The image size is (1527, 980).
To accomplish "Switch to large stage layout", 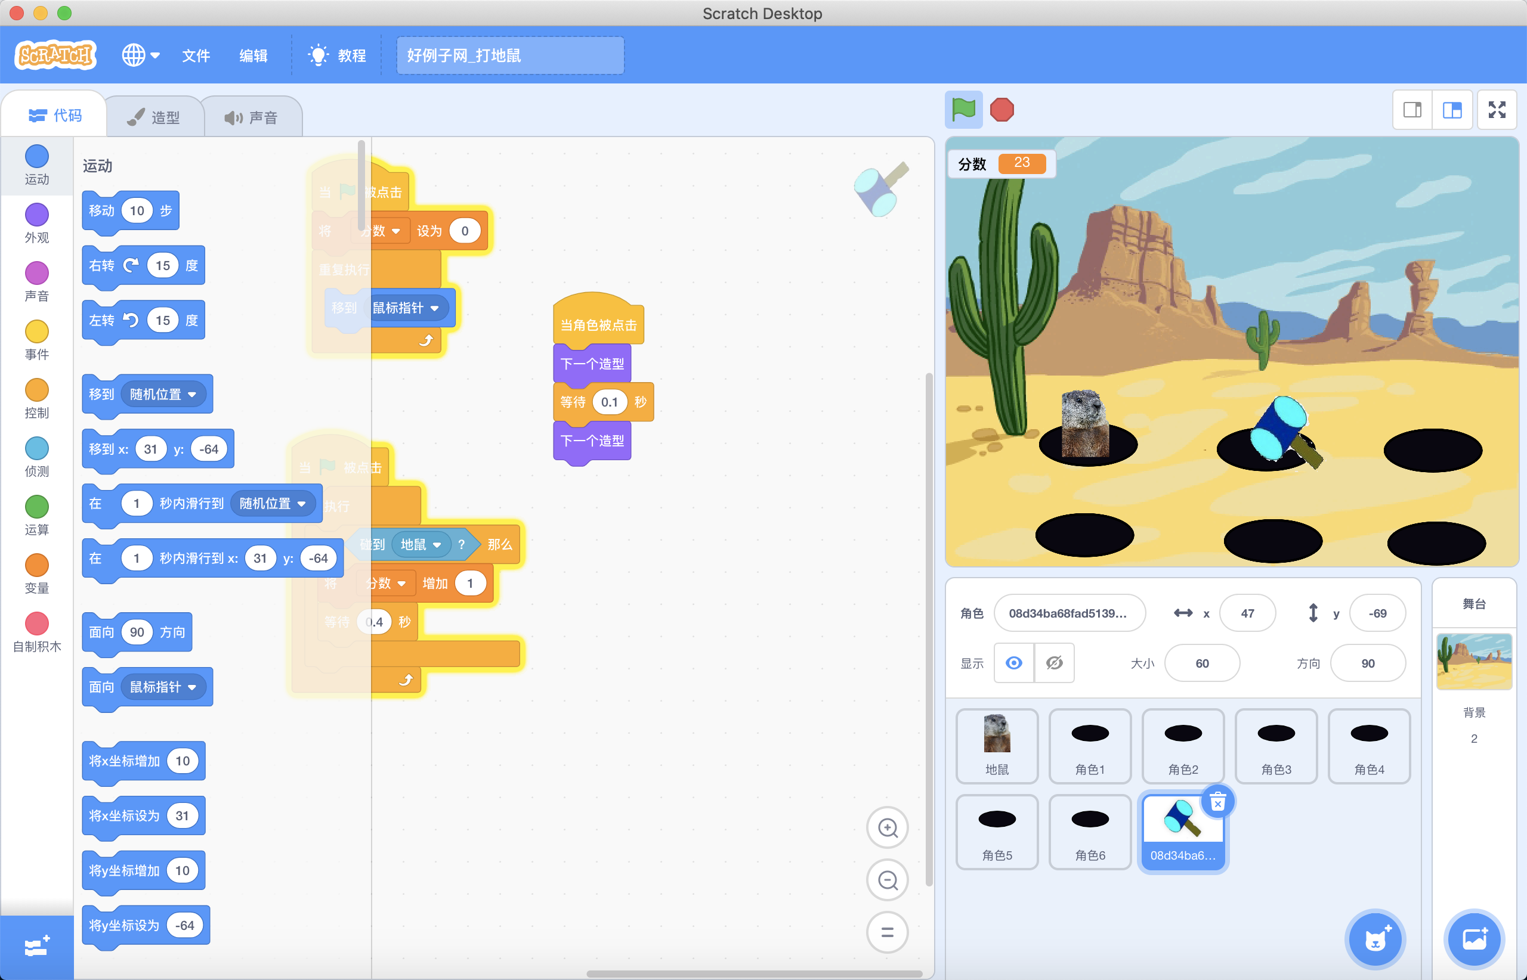I will (x=1452, y=110).
